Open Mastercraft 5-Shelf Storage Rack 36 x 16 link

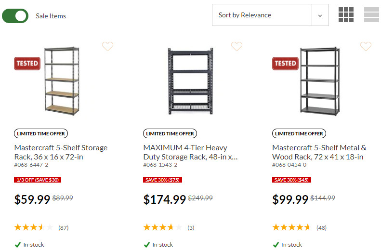tap(61, 152)
